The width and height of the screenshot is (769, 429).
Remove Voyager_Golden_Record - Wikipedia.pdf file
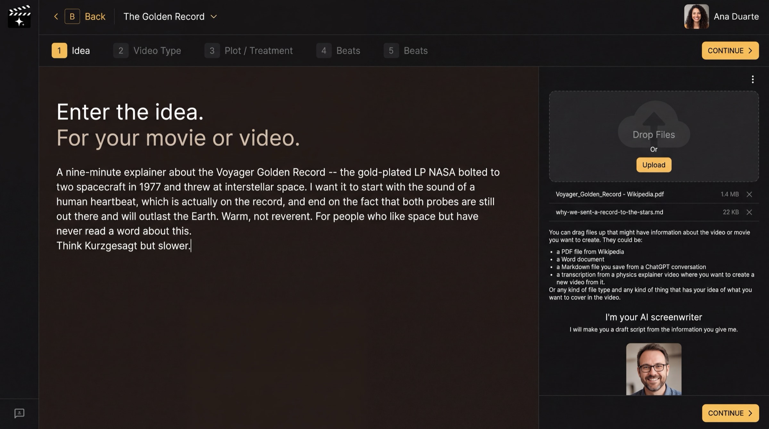point(749,194)
